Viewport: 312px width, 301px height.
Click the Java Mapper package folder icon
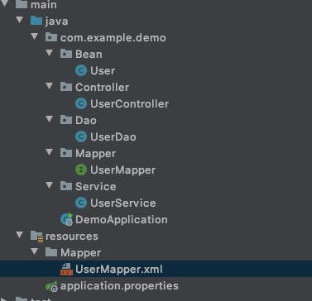66,153
